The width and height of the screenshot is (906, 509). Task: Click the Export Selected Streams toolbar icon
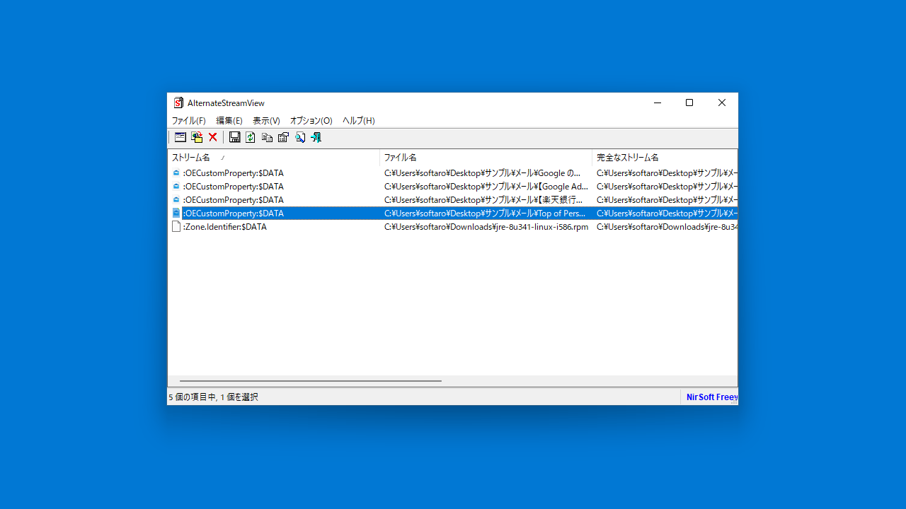197,137
